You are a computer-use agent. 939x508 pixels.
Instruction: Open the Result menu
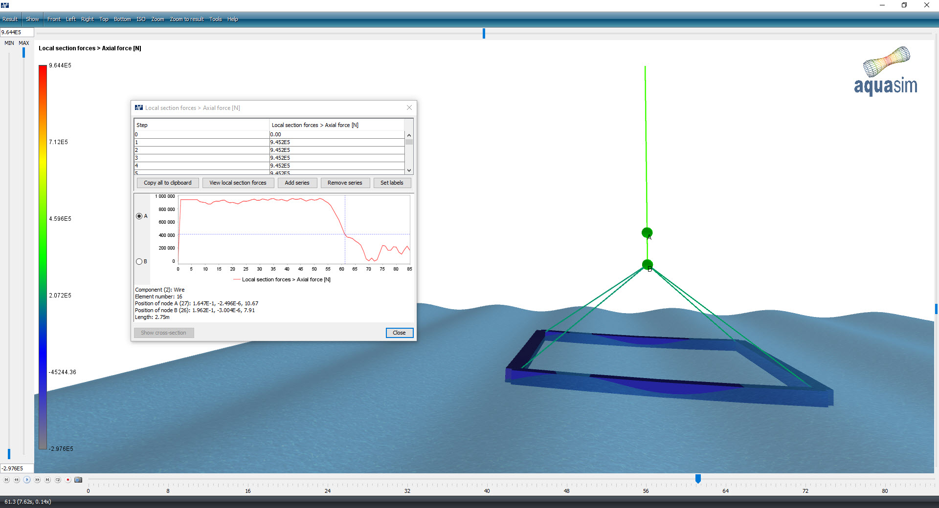pos(10,19)
